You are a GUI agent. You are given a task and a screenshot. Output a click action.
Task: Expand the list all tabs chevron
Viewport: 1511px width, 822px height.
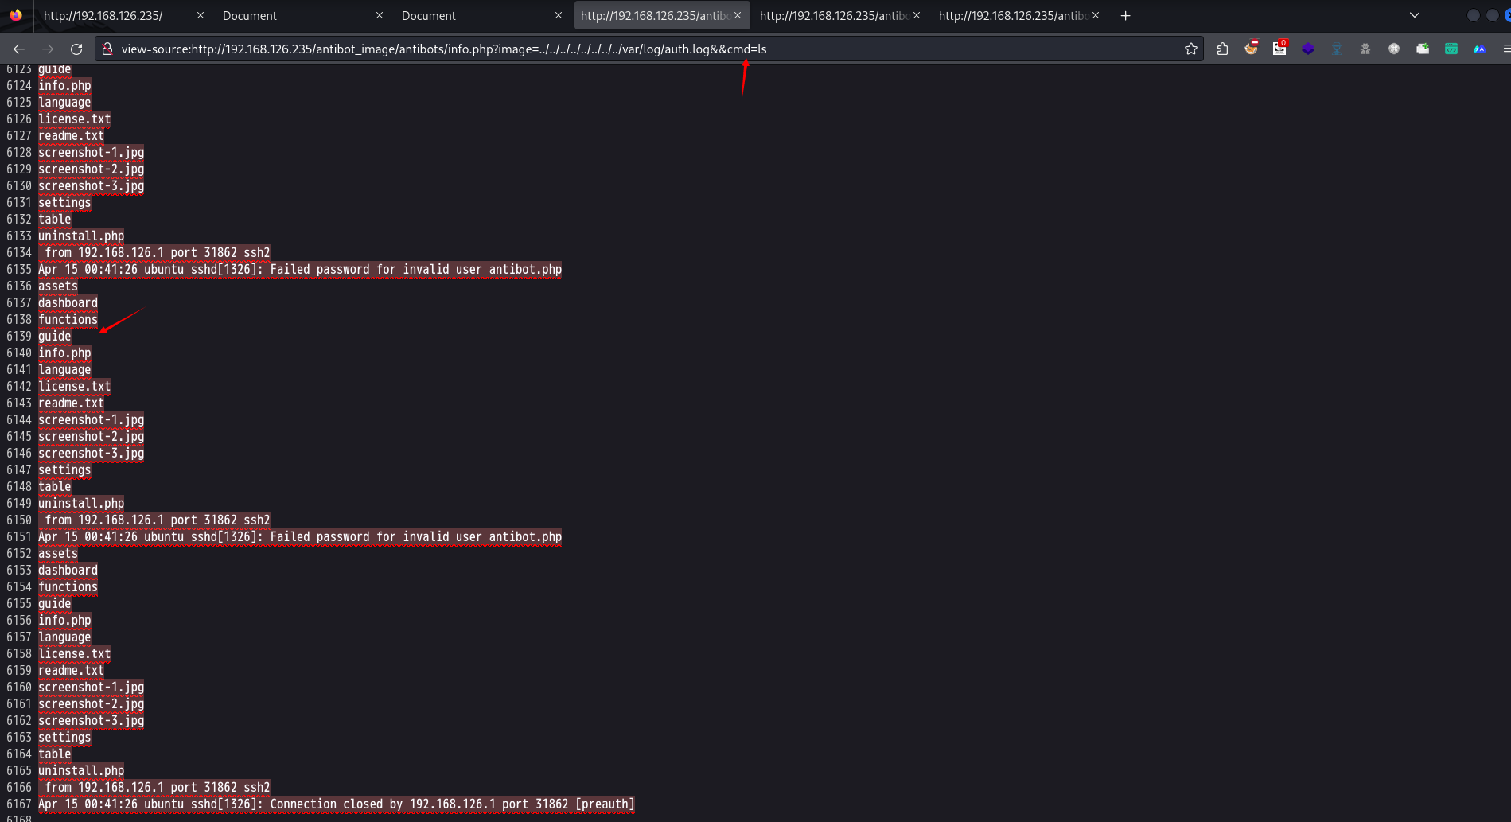click(x=1414, y=15)
